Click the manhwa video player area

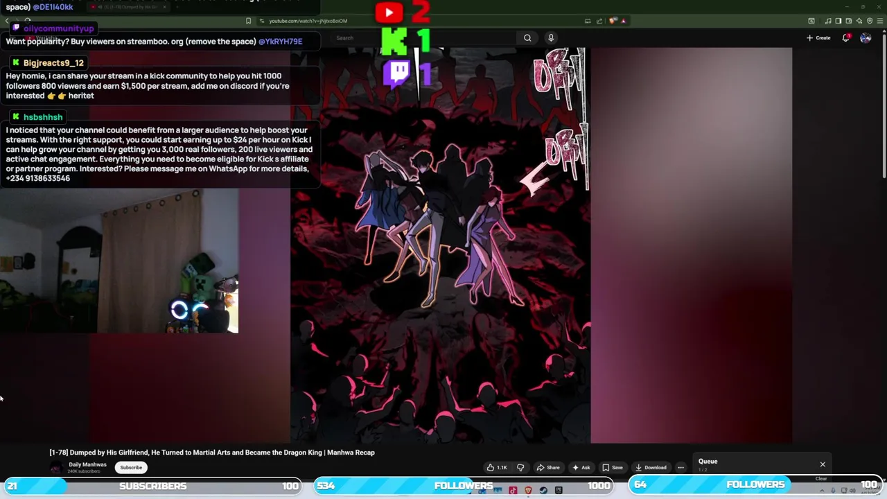point(441,245)
